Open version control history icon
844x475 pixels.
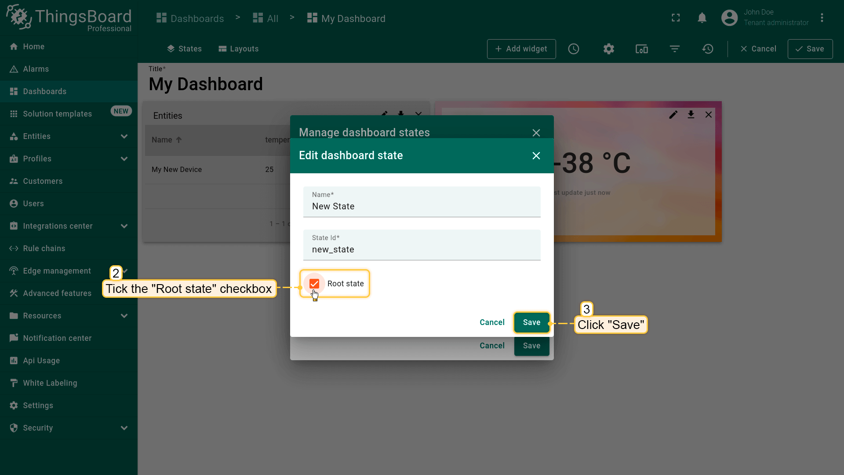(708, 49)
